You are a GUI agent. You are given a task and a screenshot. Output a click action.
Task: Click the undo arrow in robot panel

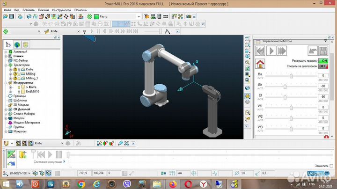point(313,51)
